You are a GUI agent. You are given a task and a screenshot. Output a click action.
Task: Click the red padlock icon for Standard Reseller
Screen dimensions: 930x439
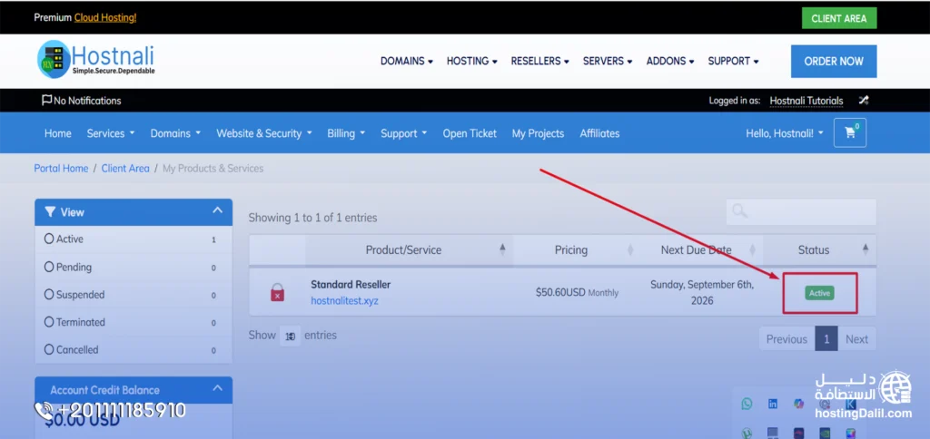click(x=277, y=292)
